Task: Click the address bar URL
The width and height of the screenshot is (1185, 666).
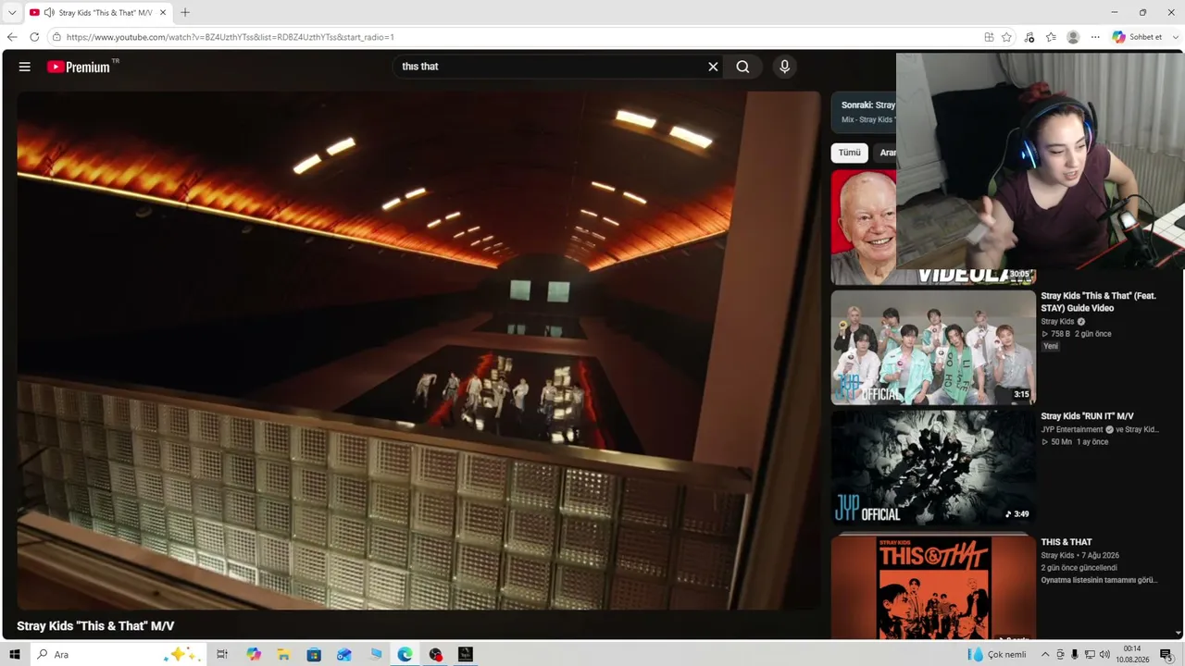Action: click(x=231, y=37)
